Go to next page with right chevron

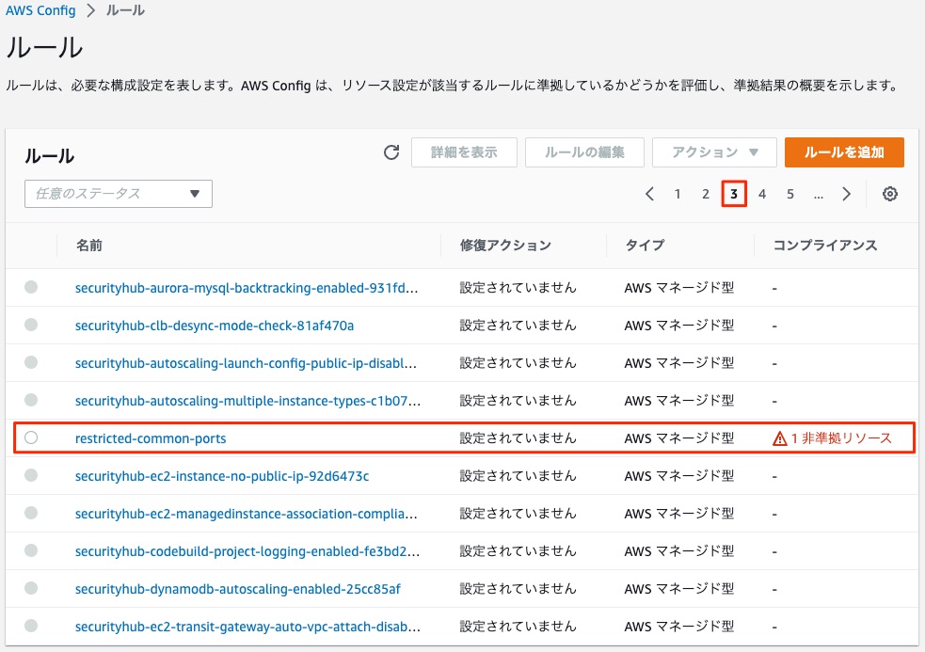(x=846, y=194)
